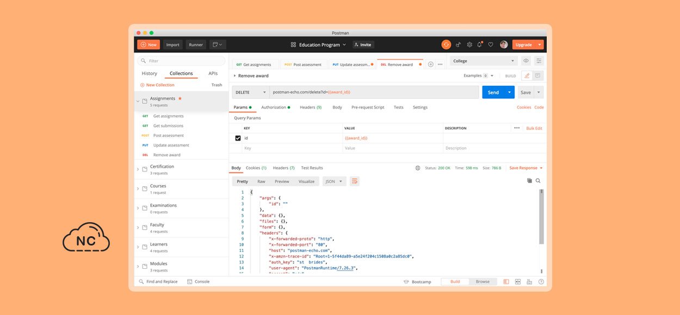This screenshot has width=680, height=315.
Task: Open the help question mark icon
Action: 541,281
